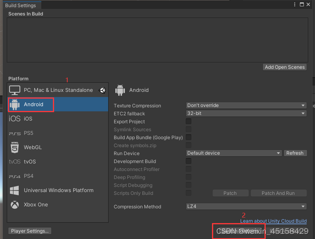Select the Android platform row
315x239 pixels.
tap(58, 105)
